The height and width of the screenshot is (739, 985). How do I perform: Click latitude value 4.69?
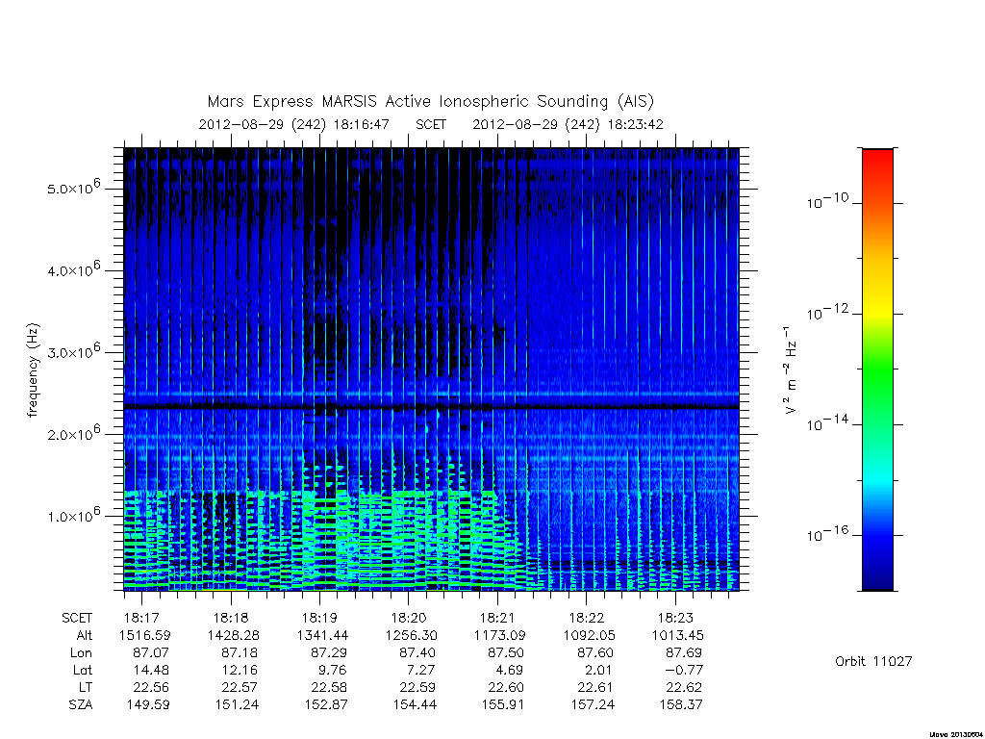click(511, 670)
